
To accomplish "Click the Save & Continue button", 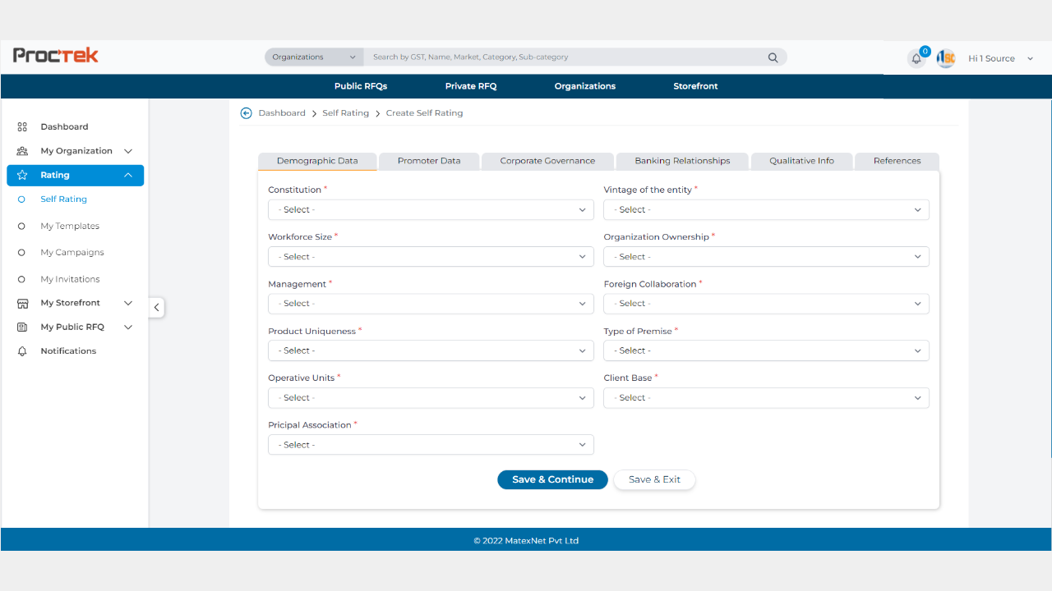I will [x=552, y=479].
